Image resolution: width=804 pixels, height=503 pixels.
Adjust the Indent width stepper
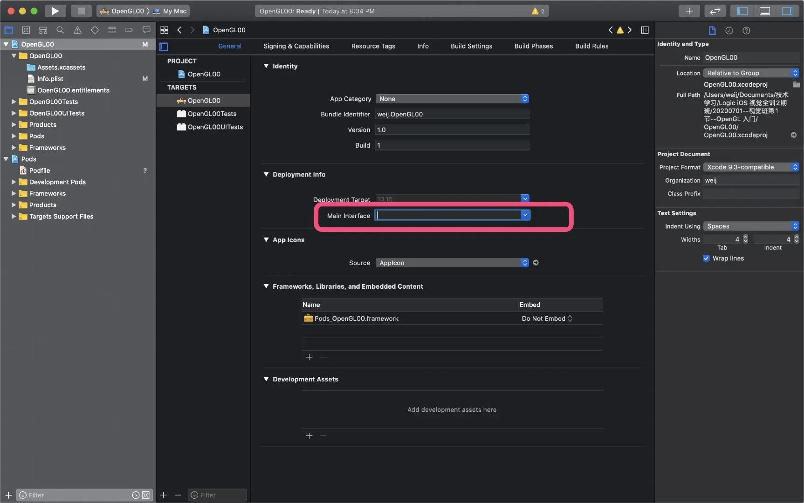[797, 239]
